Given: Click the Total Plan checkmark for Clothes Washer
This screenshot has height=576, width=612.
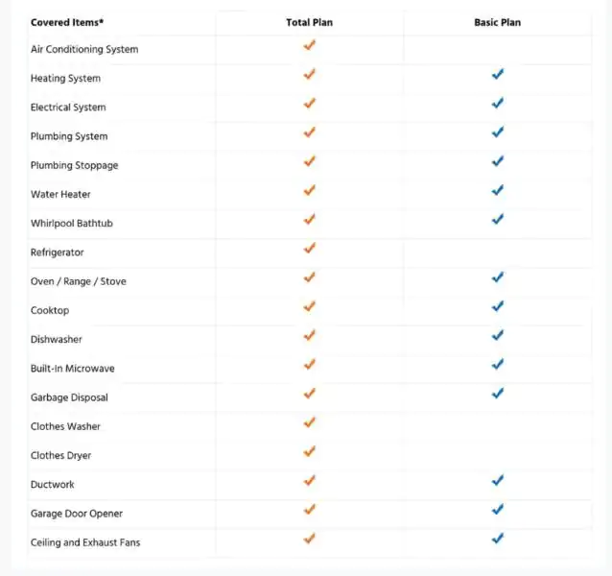Looking at the screenshot, I should [x=310, y=422].
